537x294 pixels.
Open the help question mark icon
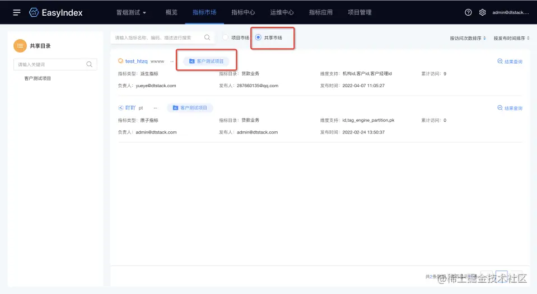point(468,12)
